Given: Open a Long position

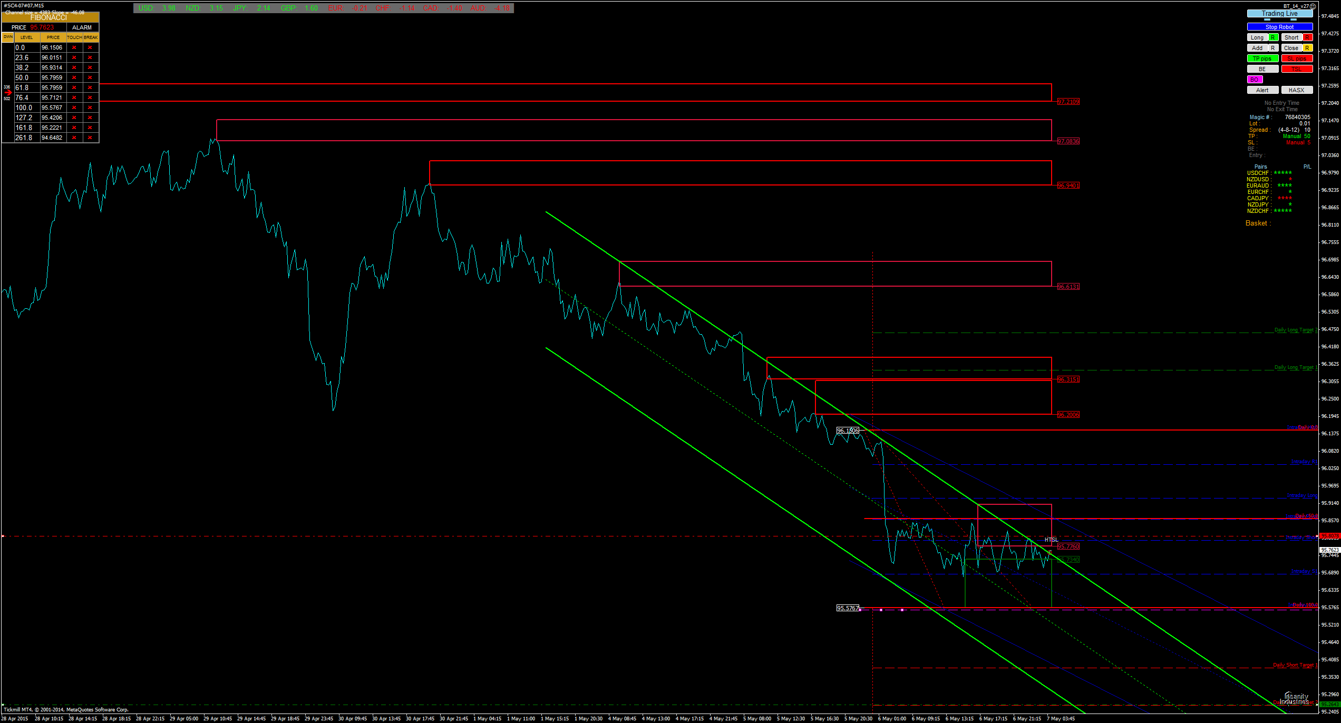Looking at the screenshot, I should (x=1257, y=37).
